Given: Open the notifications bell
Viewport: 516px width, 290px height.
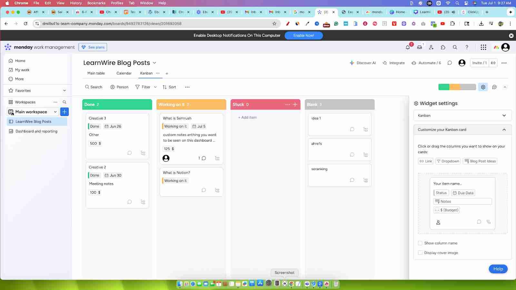Looking at the screenshot, I should click(407, 47).
